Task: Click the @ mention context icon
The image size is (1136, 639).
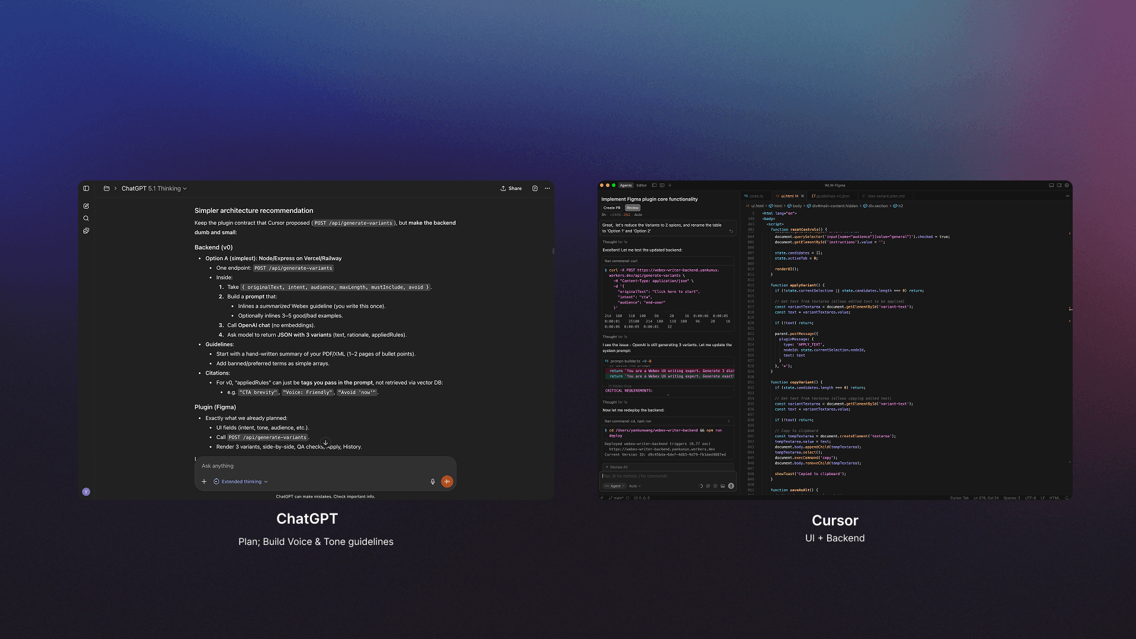Action: tap(708, 486)
